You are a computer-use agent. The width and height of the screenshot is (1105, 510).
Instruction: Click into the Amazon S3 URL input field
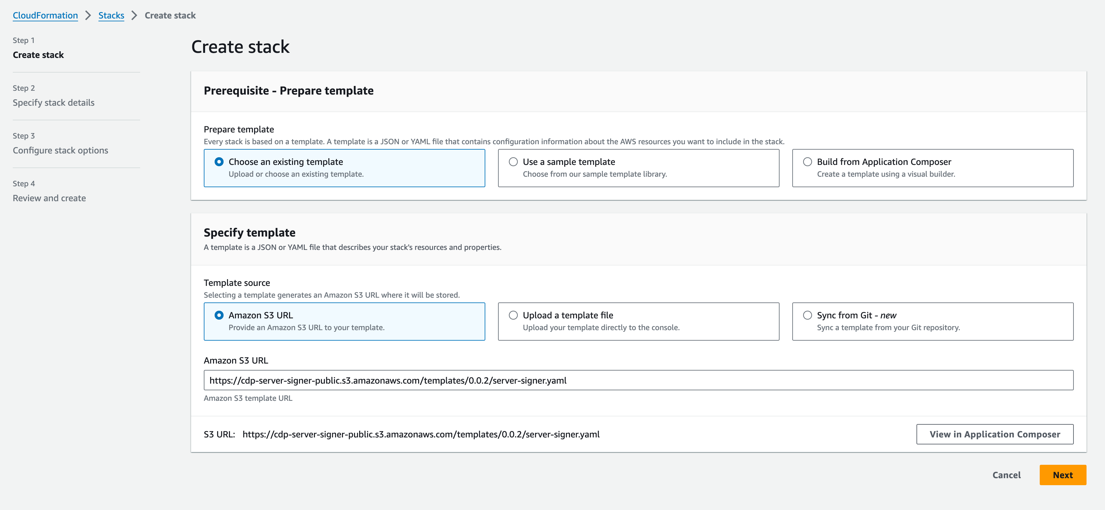point(638,380)
